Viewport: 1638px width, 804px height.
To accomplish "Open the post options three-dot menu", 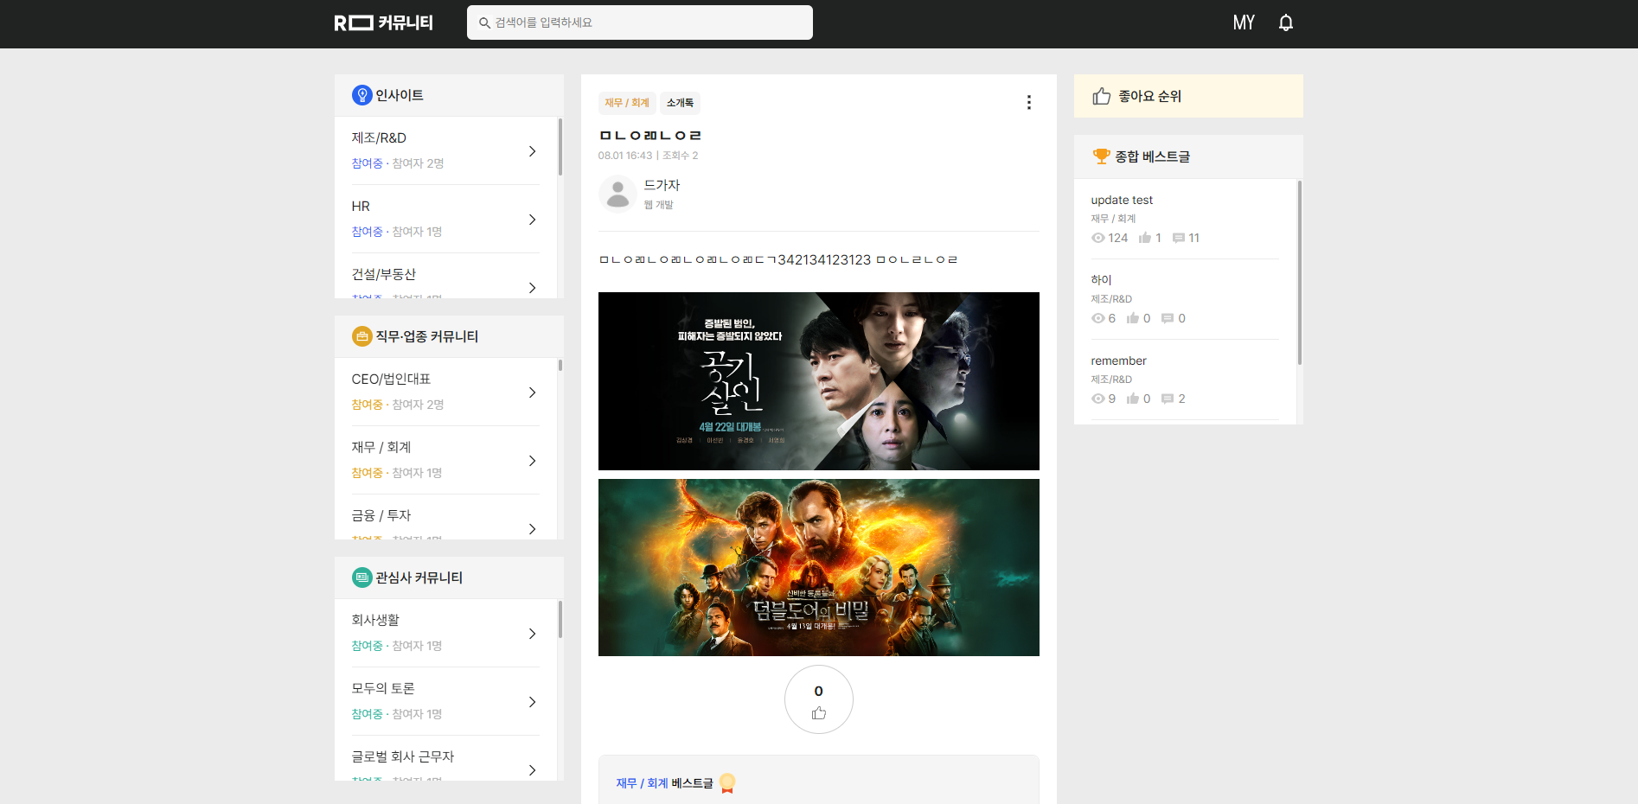I will [1028, 102].
